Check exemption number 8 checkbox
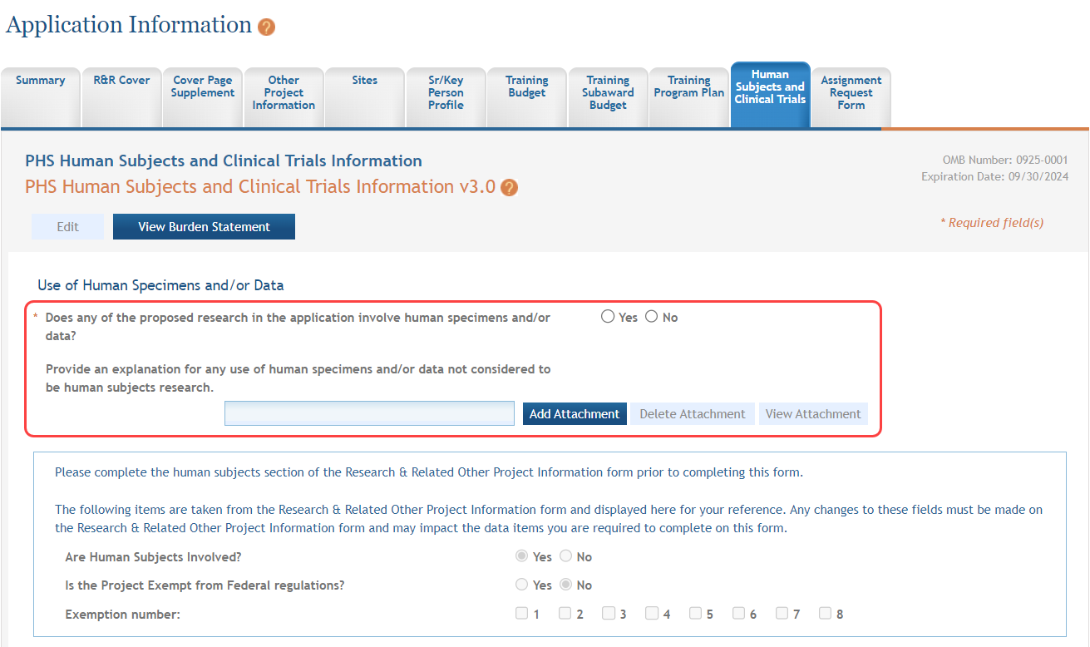Image resolution: width=1090 pixels, height=647 pixels. pyautogui.click(x=825, y=614)
